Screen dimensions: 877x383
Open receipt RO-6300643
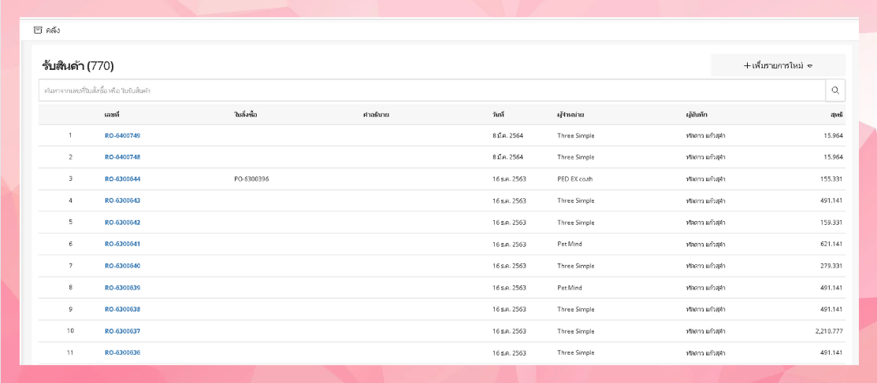[122, 201]
